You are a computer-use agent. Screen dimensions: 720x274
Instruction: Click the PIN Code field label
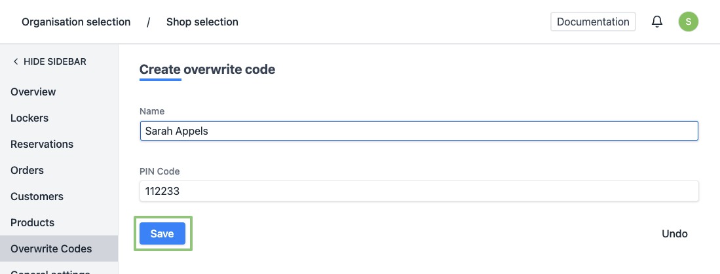pos(159,171)
